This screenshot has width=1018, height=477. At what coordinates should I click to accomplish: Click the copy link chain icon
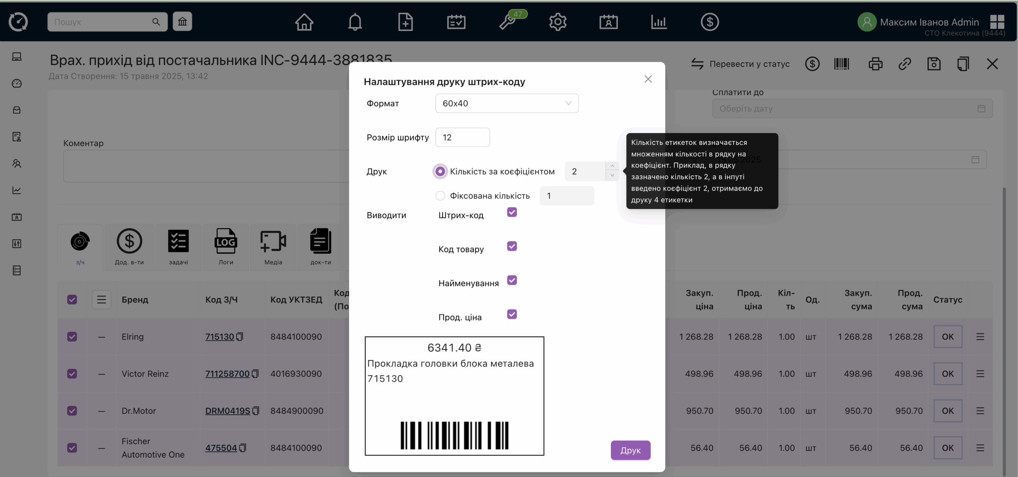click(905, 64)
